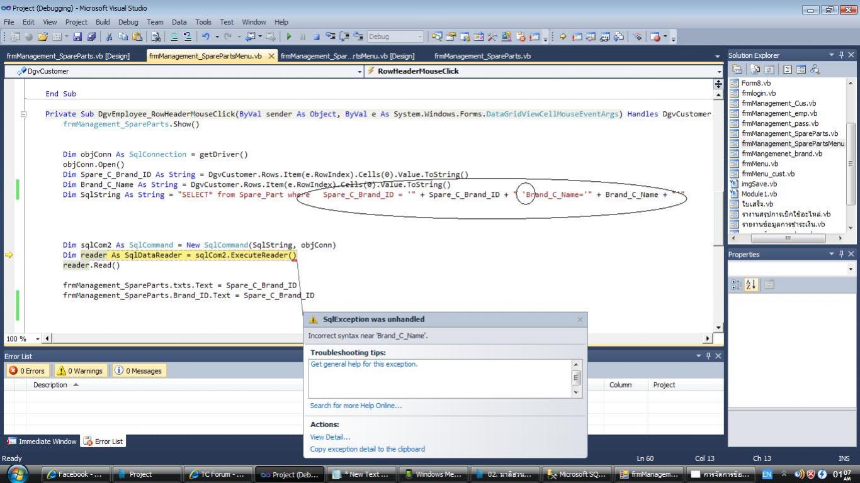Uncomment the selected lines icon
This screenshot has height=483, width=860.
pyautogui.click(x=188, y=37)
